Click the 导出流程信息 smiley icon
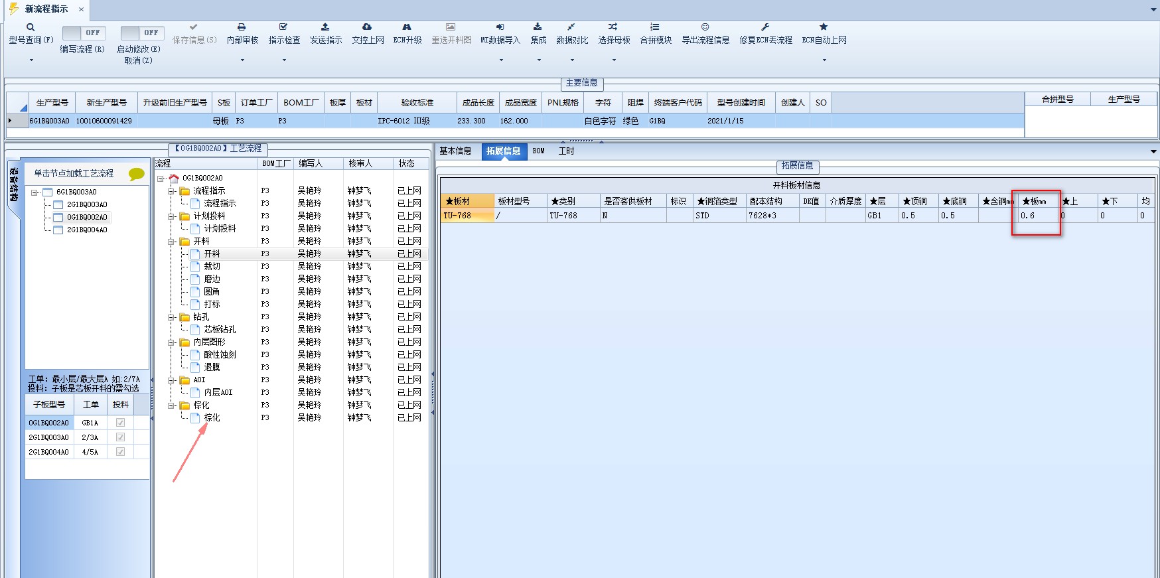The width and height of the screenshot is (1160, 578). point(705,27)
